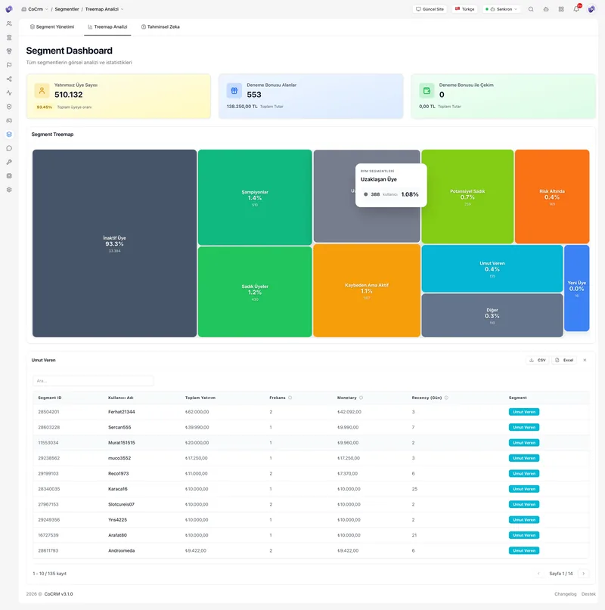Image resolution: width=605 pixels, height=610 pixels.
Task: Expand the CoCrm breadcrumb dropdown
Action: point(35,9)
